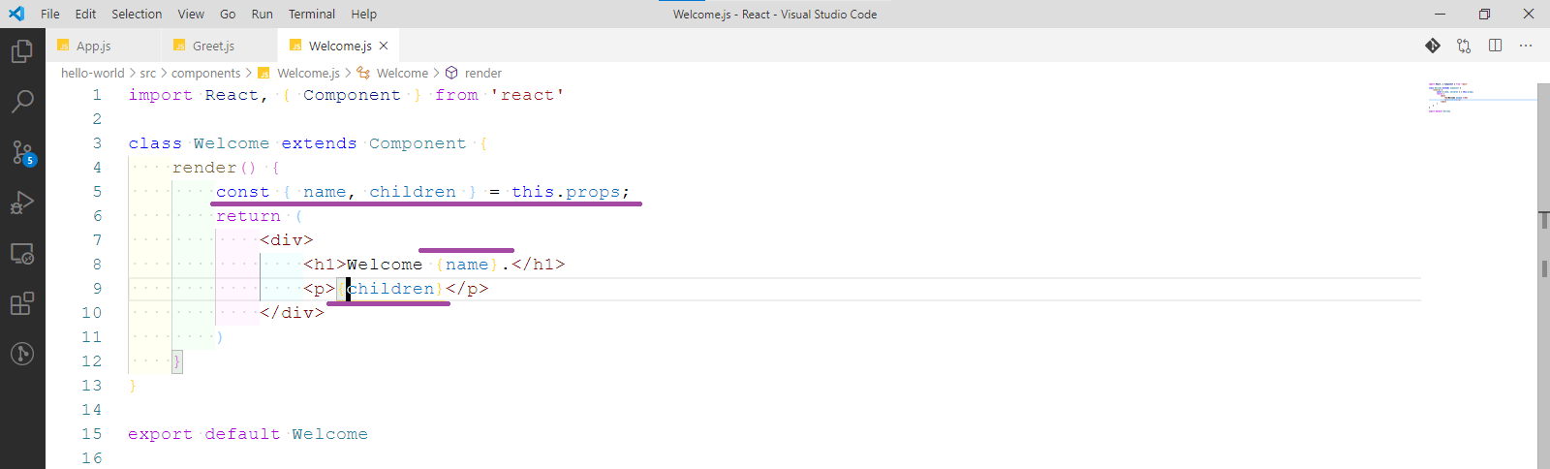Click {name} expression in the h1
The image size is (1550, 469).
point(467,265)
